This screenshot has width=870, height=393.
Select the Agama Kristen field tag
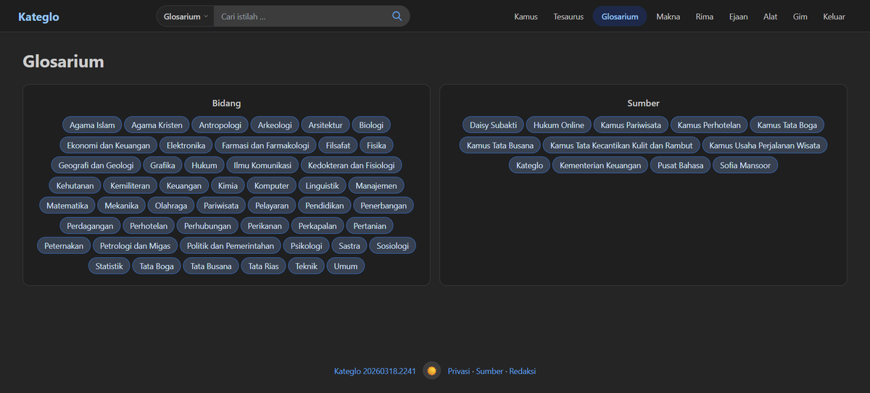(157, 125)
